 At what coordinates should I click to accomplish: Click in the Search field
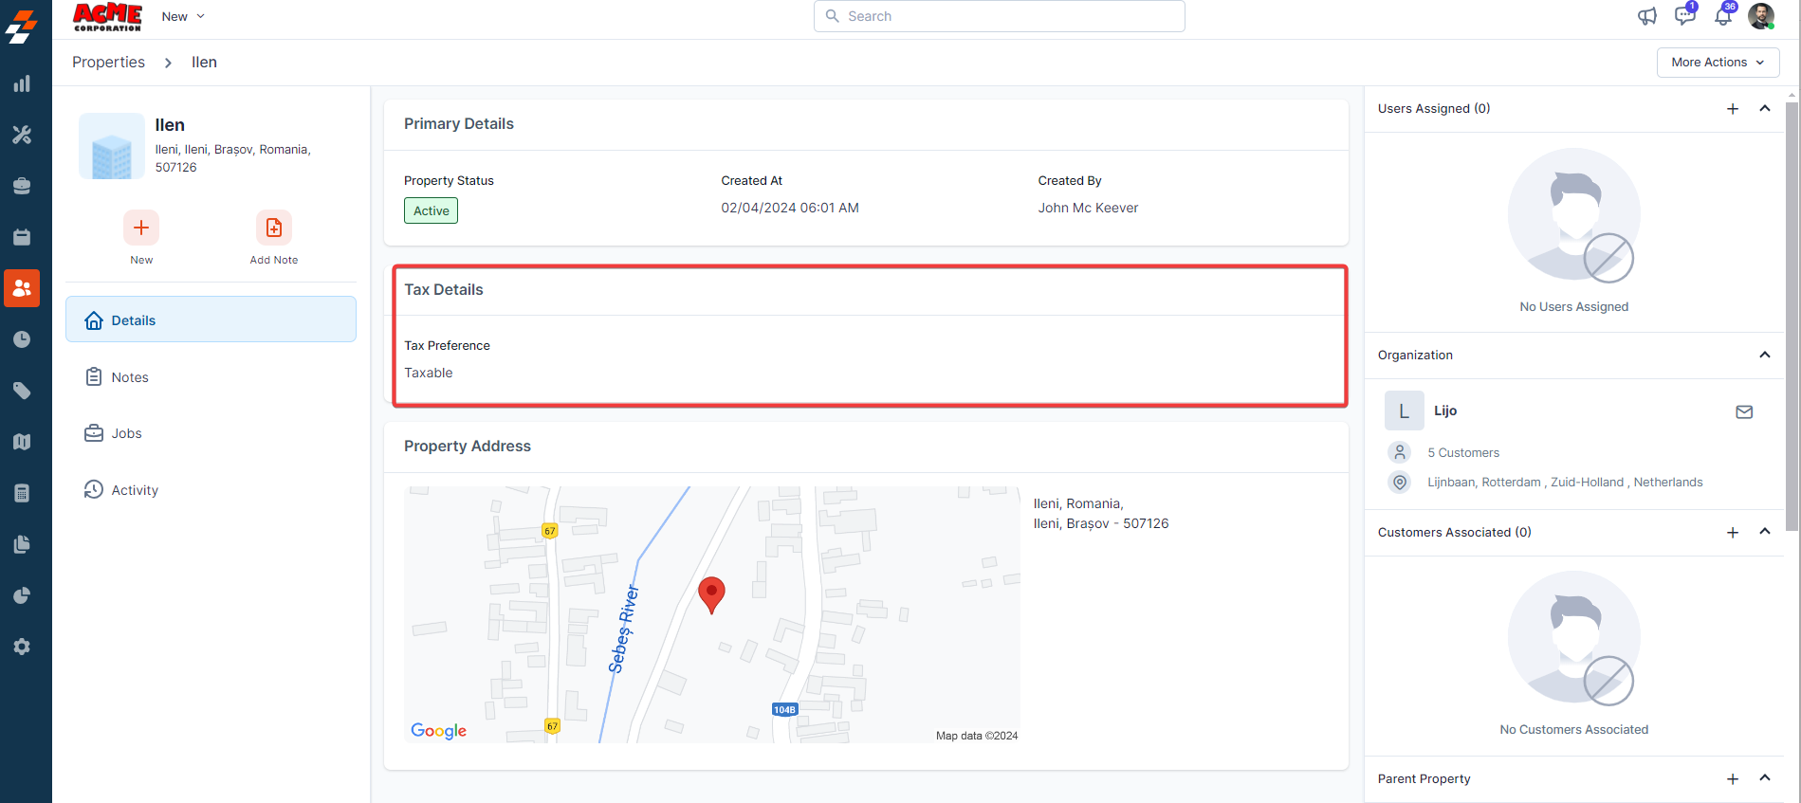coord(999,16)
